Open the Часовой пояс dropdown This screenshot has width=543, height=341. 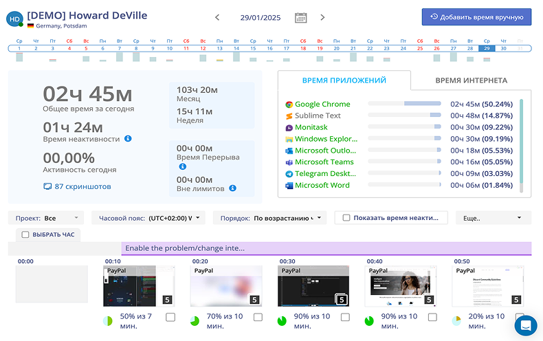148,218
